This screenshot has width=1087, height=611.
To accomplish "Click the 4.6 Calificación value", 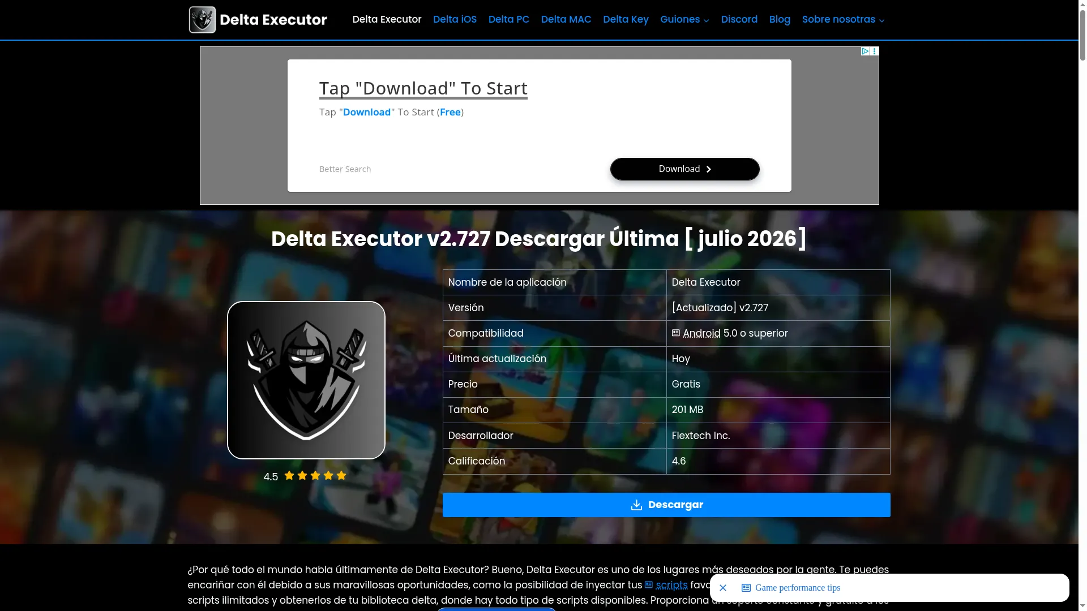I will point(679,461).
